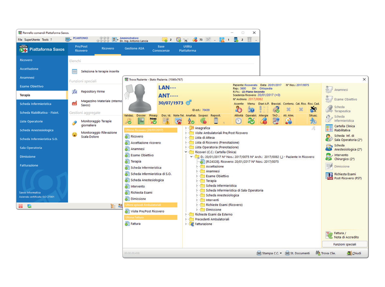Viewport: 385px width, 287px height.
Task: Select Liste Operatorie in blue sidebar
Action: 42,122
